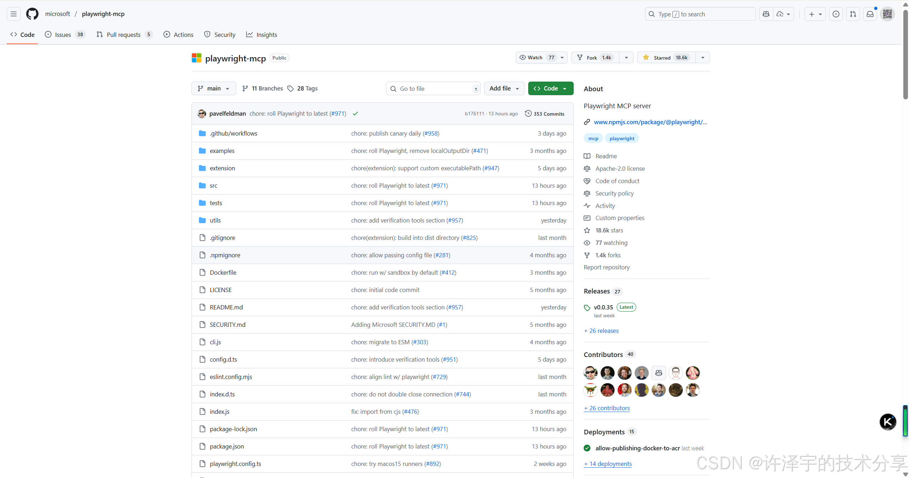The height and width of the screenshot is (478, 909).
Task: Open the black K floating widget
Action: 888,422
